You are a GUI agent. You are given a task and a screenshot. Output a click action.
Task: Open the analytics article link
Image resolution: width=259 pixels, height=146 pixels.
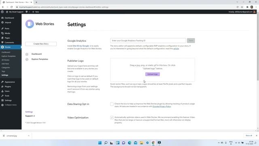click(x=176, y=49)
